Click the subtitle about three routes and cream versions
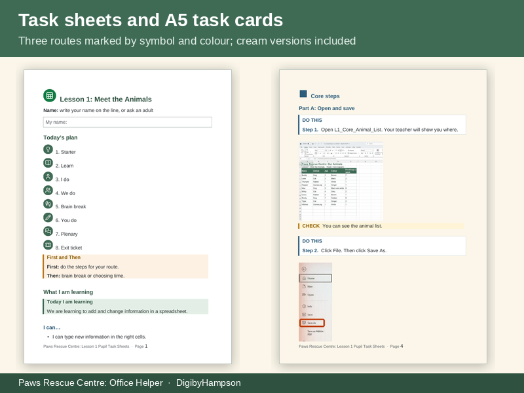Viewport: 524px width, 393px height. [187, 41]
